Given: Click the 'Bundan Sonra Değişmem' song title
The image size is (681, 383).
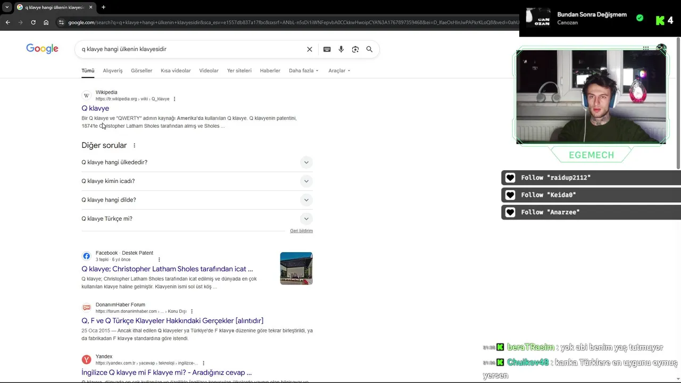Looking at the screenshot, I should [592, 14].
